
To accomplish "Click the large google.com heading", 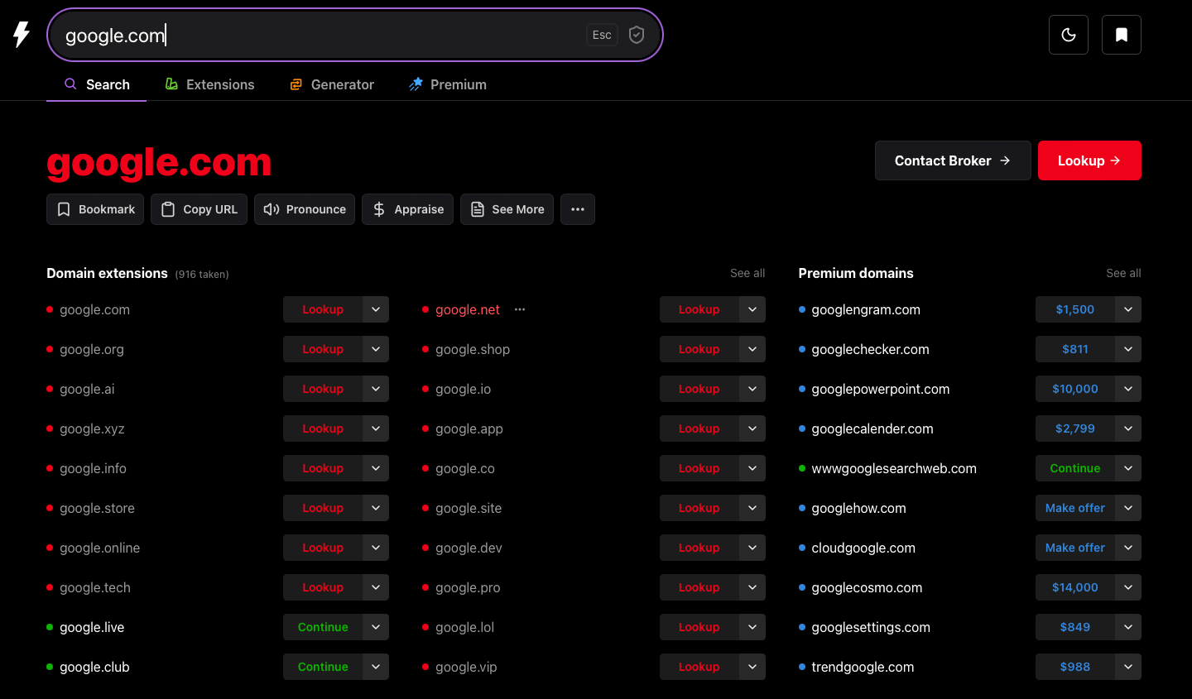I will 159,163.
